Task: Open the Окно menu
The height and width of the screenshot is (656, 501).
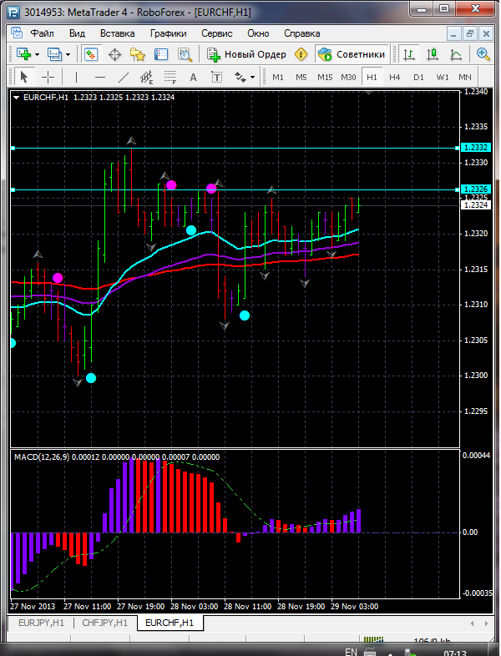Action: (x=258, y=33)
